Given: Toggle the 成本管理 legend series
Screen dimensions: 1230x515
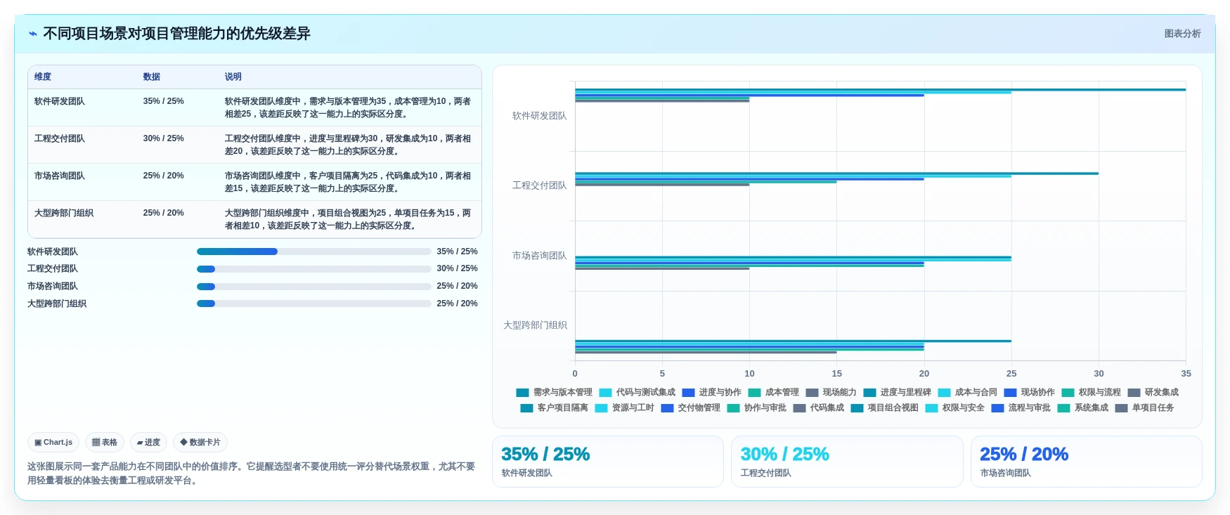Looking at the screenshot, I should pos(773,393).
